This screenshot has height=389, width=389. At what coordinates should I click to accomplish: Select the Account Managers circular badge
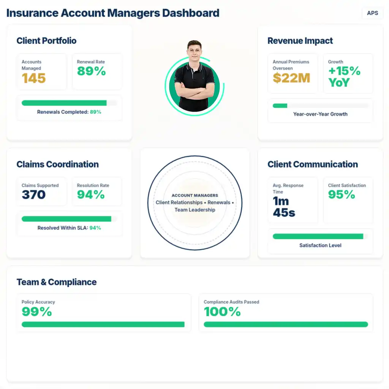pyautogui.click(x=195, y=203)
